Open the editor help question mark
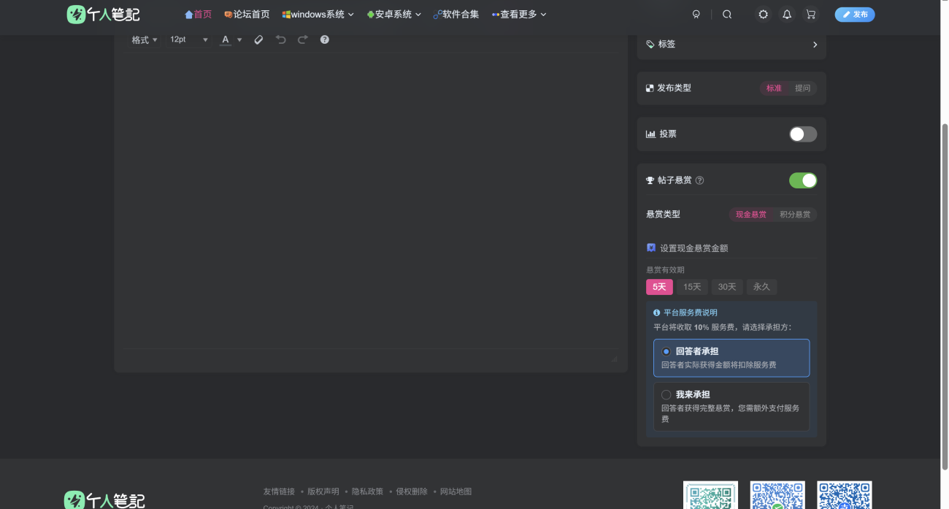 pyautogui.click(x=324, y=39)
